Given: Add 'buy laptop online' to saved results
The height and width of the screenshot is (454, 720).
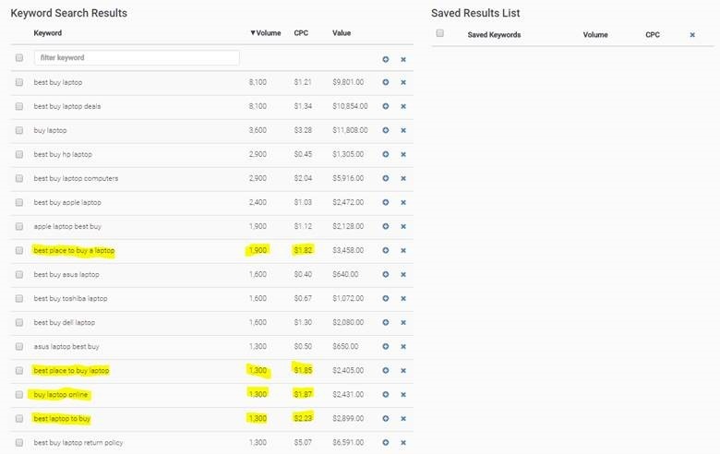Looking at the screenshot, I should click(x=386, y=394).
